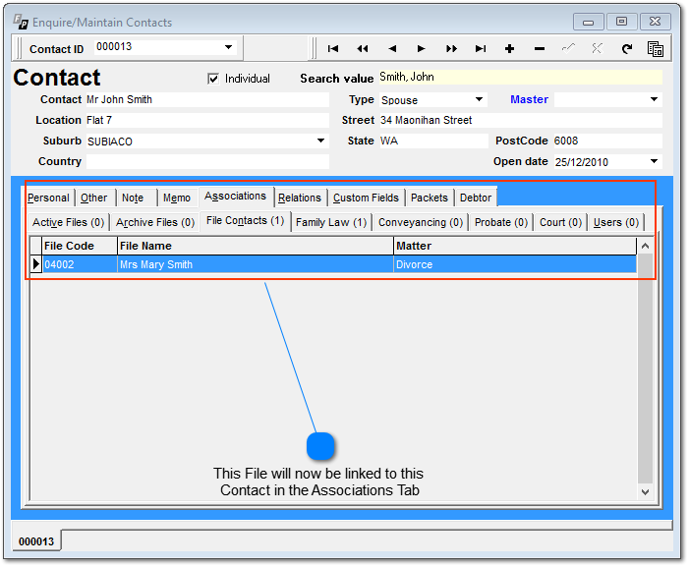Expand the Open date picker
The width and height of the screenshot is (689, 567).
(x=655, y=162)
